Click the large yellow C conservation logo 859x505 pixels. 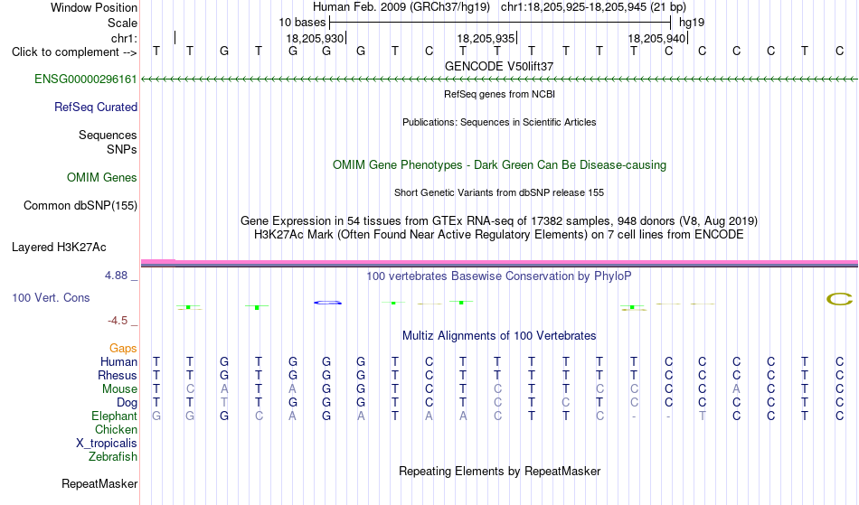pyautogui.click(x=839, y=299)
